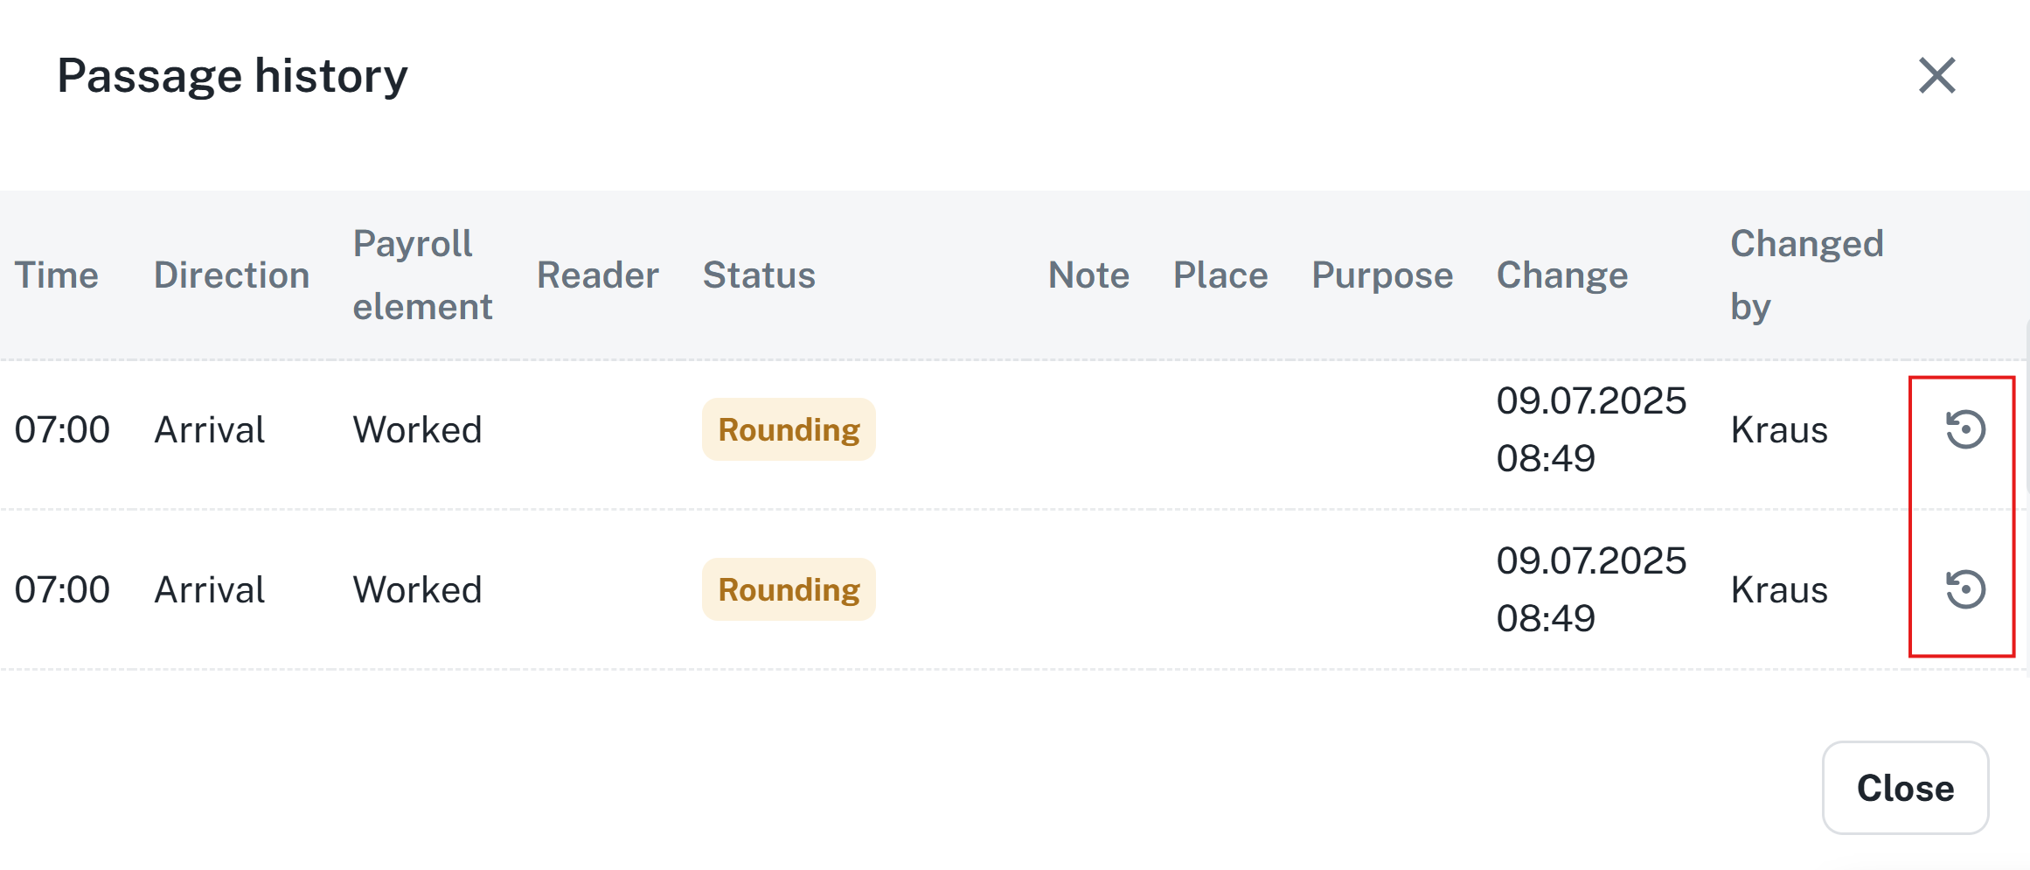The height and width of the screenshot is (870, 2030).
Task: Select Kraus in the first row
Action: point(1779,430)
